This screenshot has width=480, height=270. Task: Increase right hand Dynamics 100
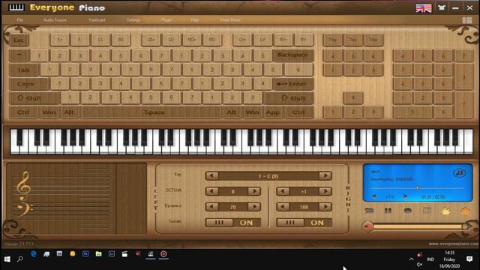325,207
